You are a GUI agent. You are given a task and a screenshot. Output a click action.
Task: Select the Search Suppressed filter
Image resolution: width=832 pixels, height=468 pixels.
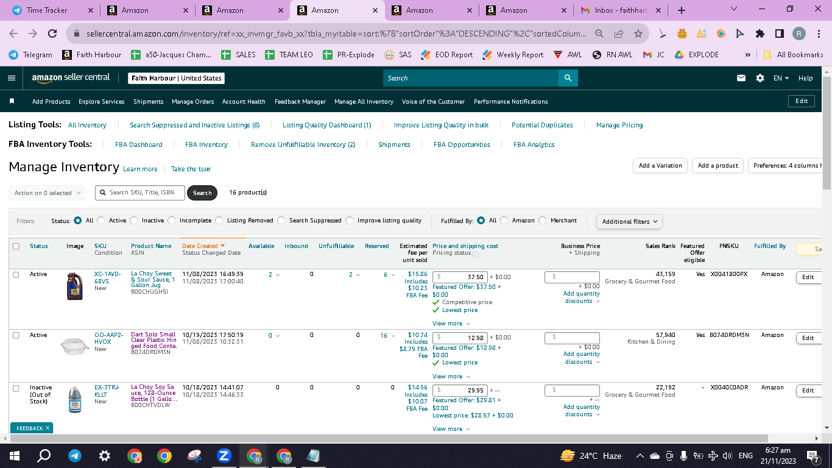pos(281,221)
